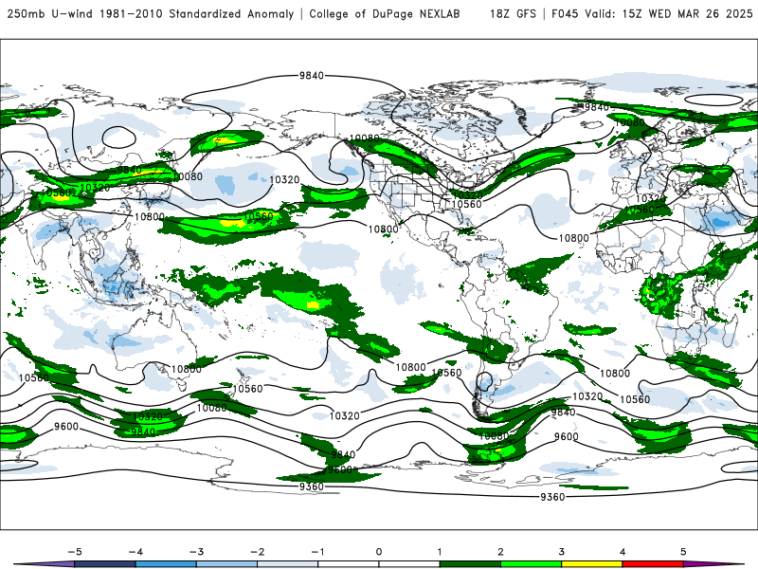Screen dimensions: 758x569
Task: Click the '10320' contour label in the North Pacific
Action: 284,179
